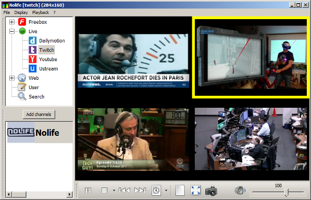Click the toolbar grip handle
311x200 pixels.
click(x=77, y=191)
